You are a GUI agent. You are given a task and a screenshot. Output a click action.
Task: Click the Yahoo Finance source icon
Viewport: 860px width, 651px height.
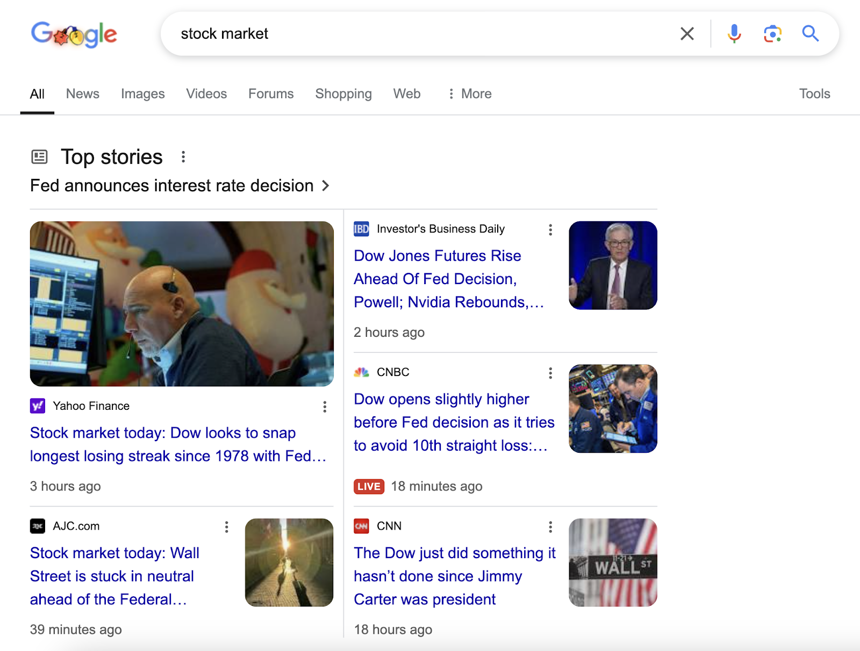38,406
